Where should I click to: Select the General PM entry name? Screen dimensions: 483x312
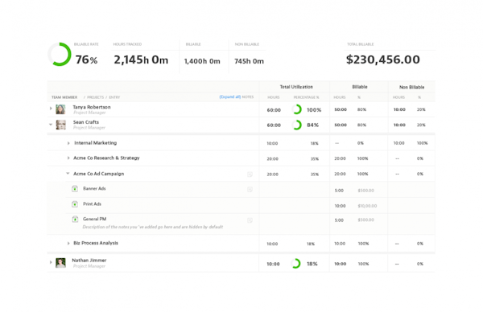pyautogui.click(x=94, y=219)
